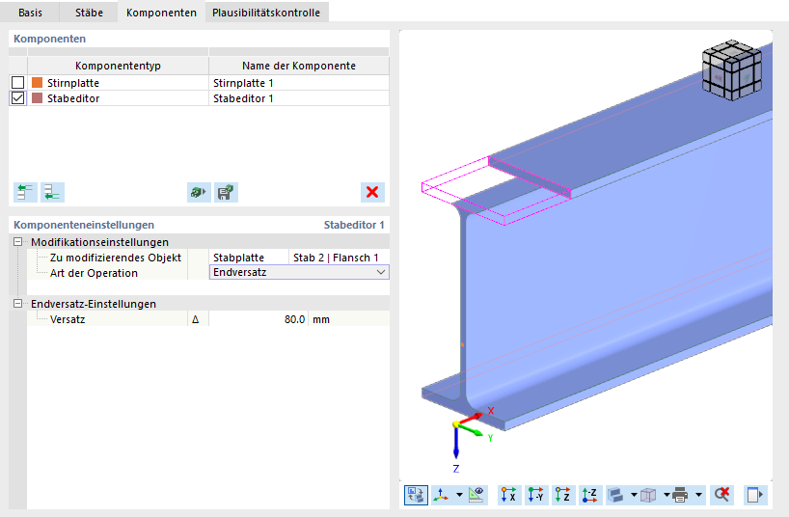Set view in X direction

508,495
